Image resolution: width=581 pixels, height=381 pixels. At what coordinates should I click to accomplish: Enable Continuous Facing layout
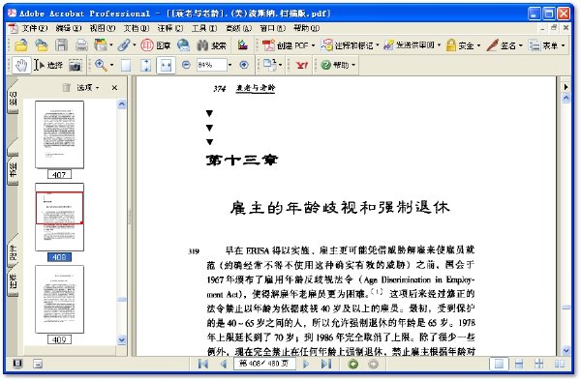539,364
